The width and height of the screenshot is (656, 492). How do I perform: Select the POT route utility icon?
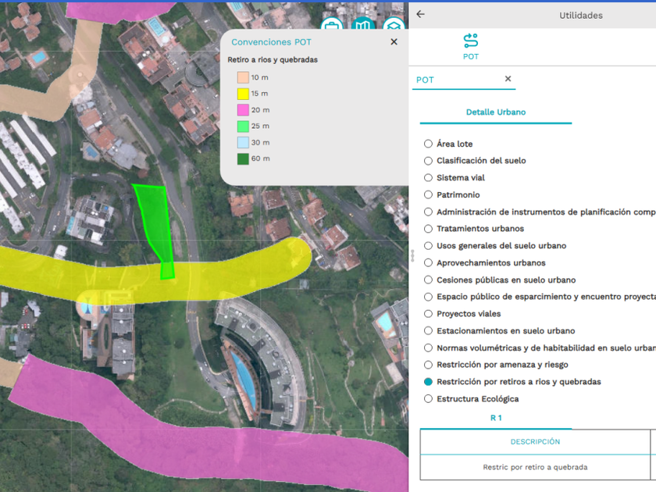pos(470,41)
